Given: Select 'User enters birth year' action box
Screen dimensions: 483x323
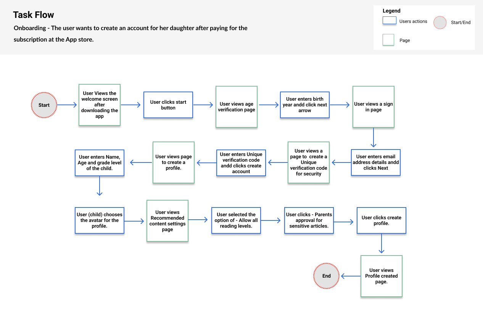Looking at the screenshot, I should click(305, 105).
